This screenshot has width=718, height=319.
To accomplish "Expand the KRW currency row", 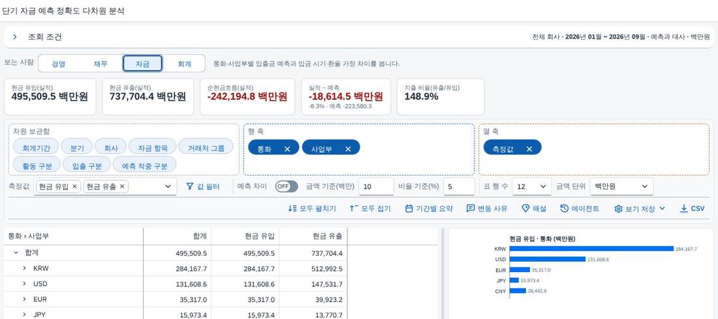I will [x=24, y=268].
